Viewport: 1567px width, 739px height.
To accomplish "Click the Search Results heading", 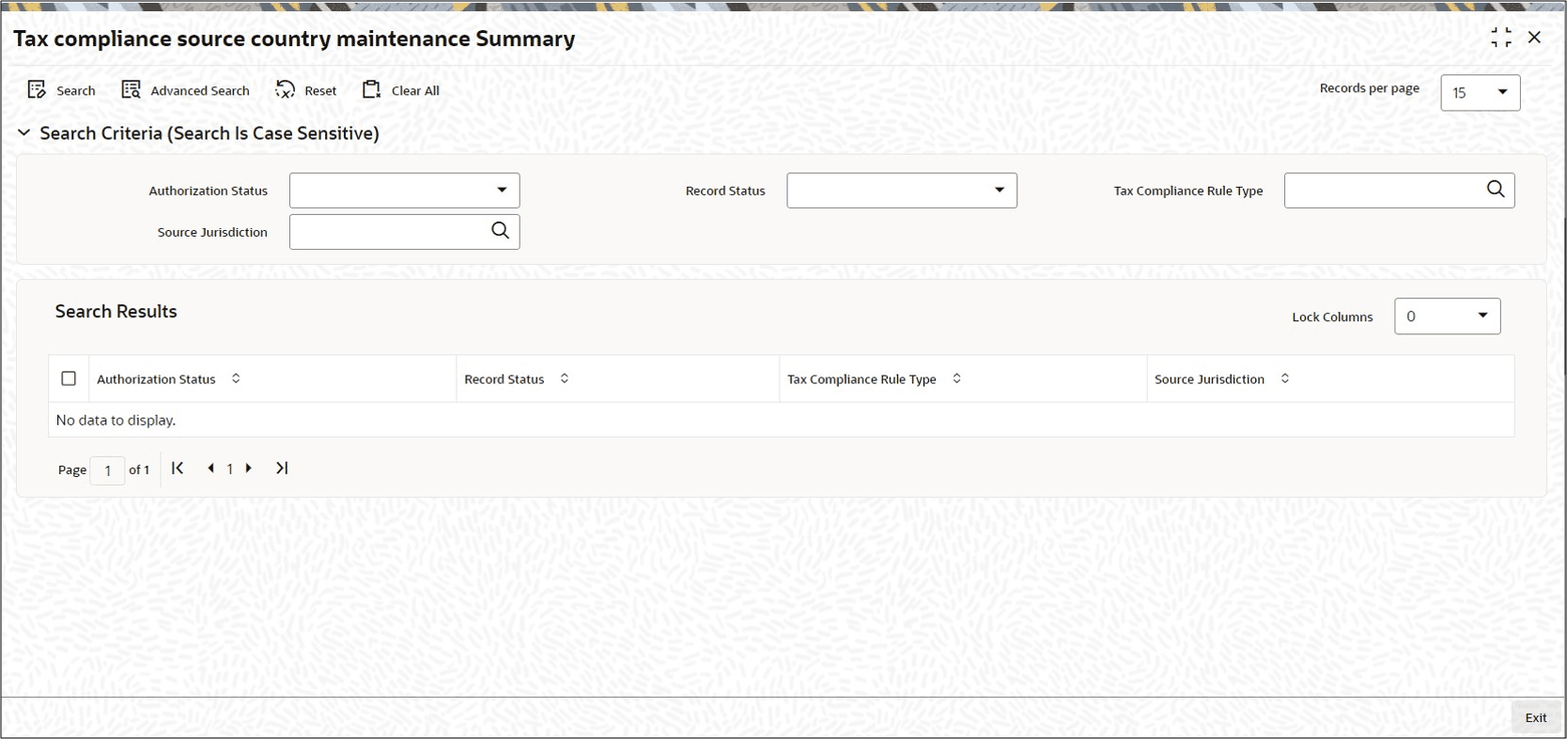I will click(116, 312).
